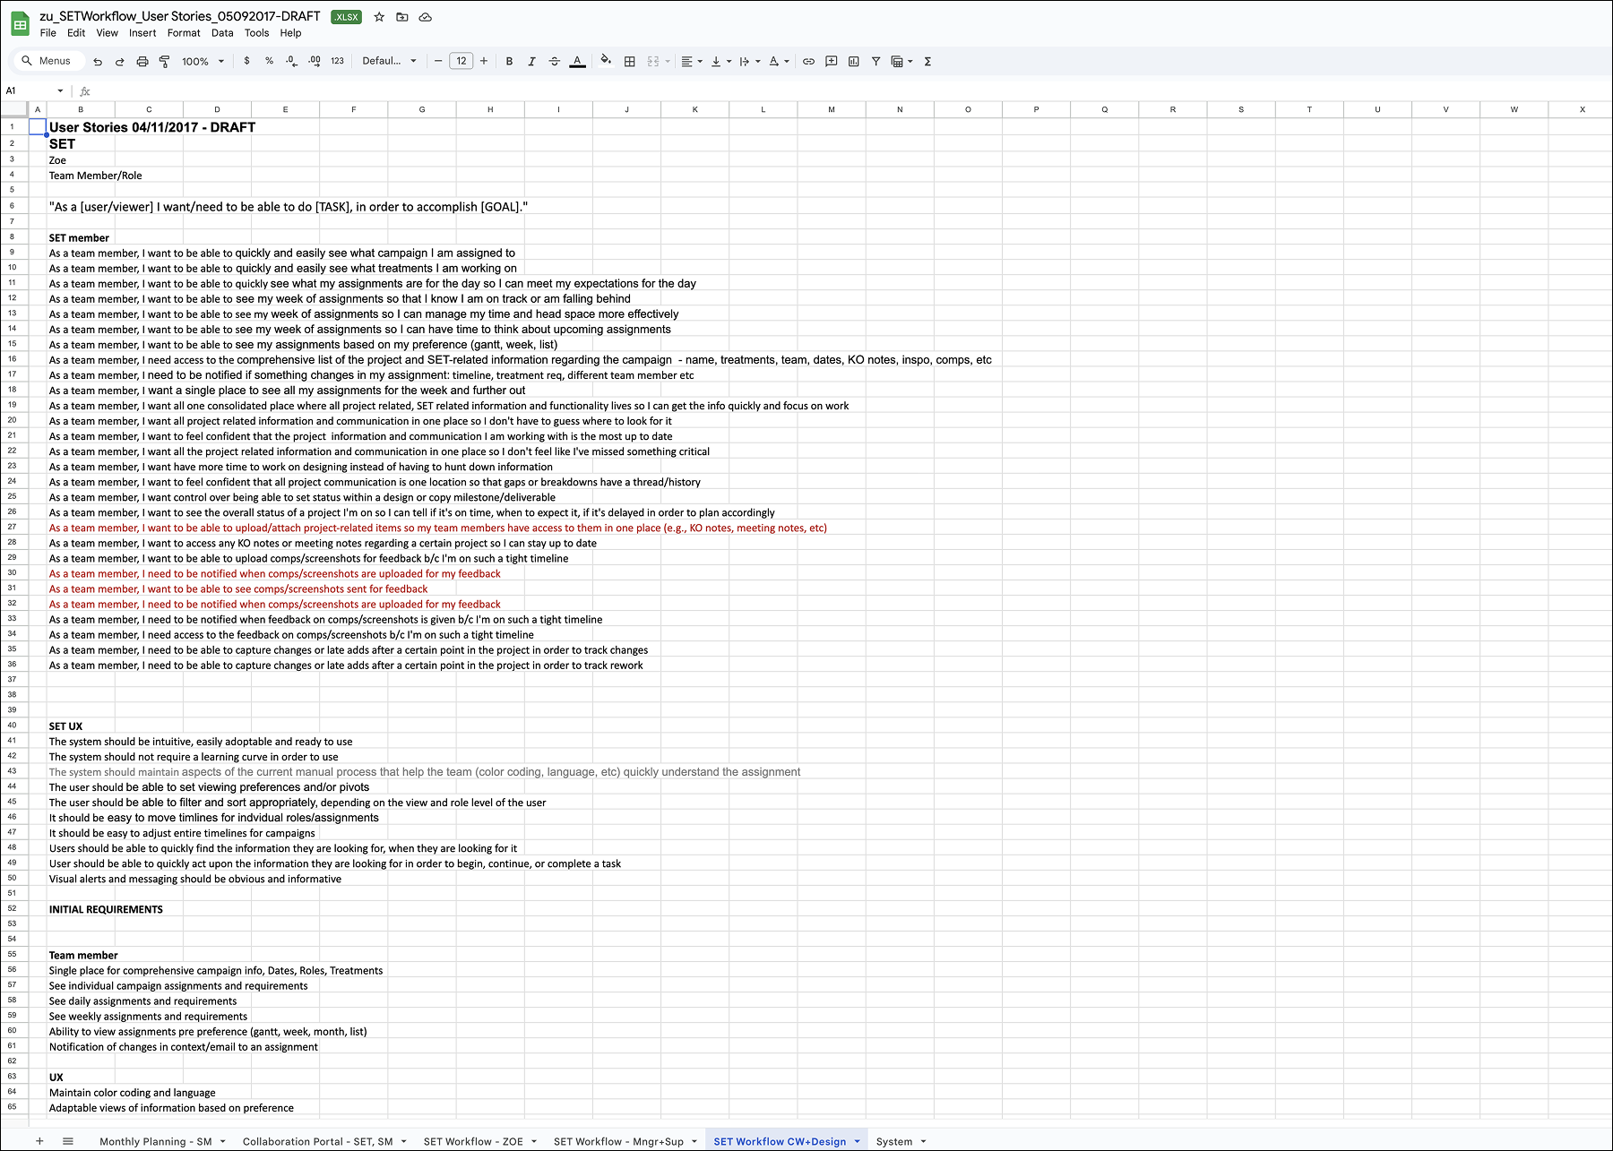The image size is (1613, 1151).
Task: Select the cell reading 'INITIAL REQUIREMENTS'
Action: pyautogui.click(x=106, y=909)
